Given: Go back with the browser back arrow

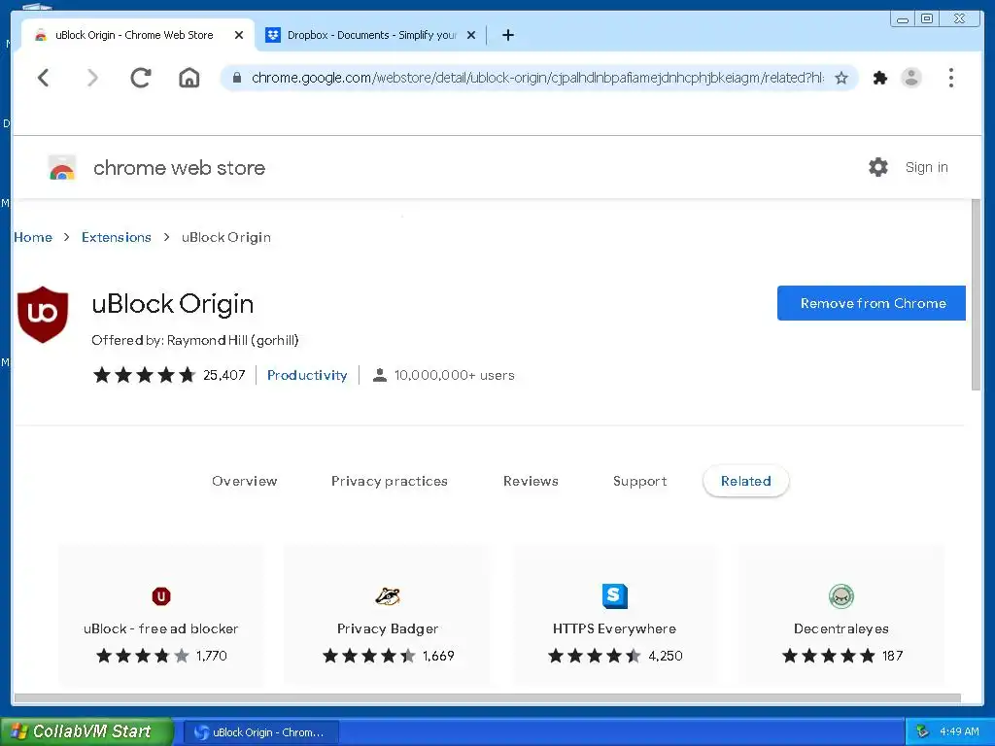Looking at the screenshot, I should (43, 78).
